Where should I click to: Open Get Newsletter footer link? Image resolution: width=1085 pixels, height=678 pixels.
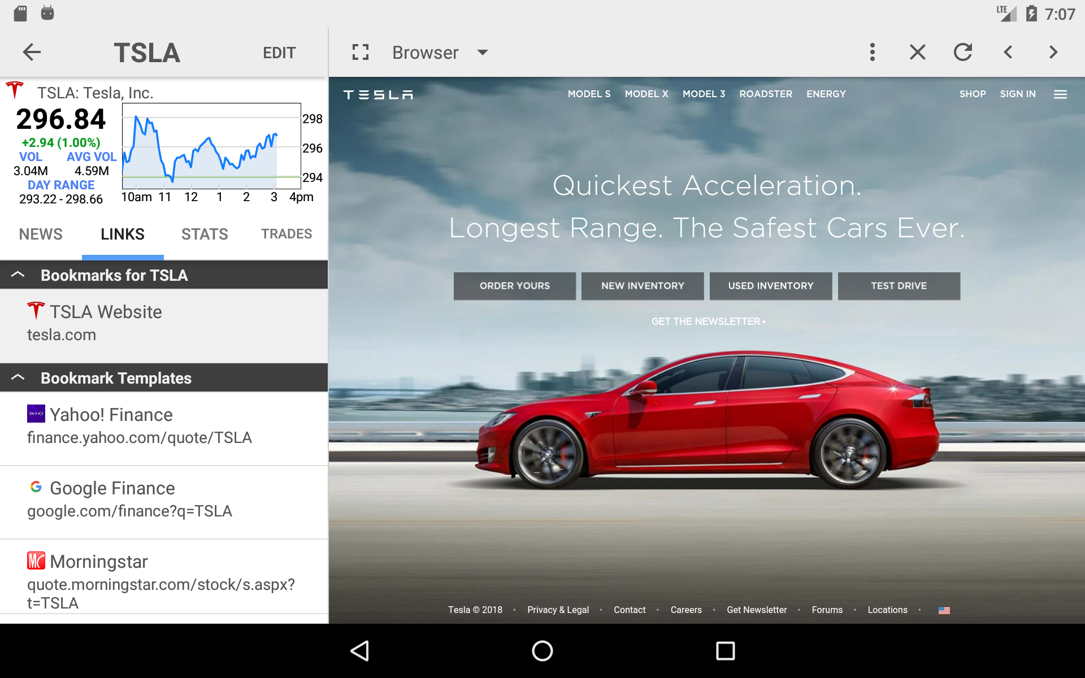point(757,610)
